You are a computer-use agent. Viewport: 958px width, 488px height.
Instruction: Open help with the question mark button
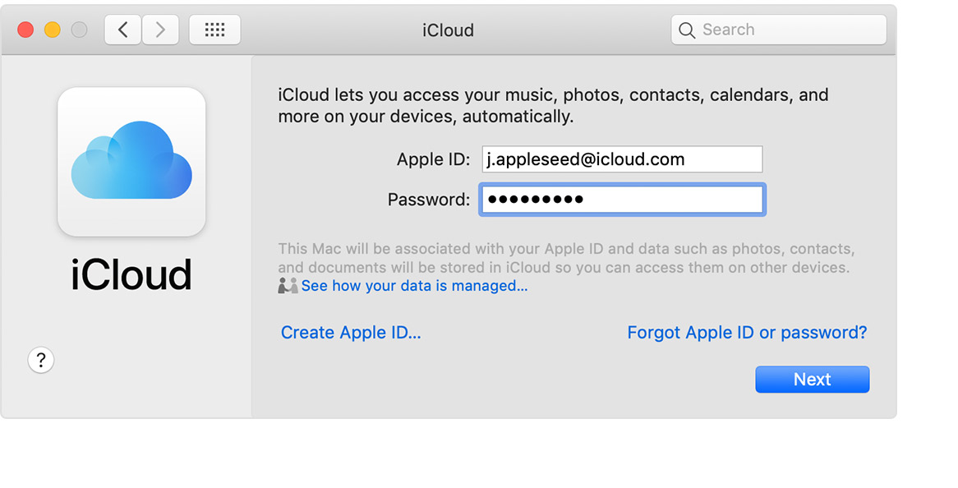pos(41,360)
